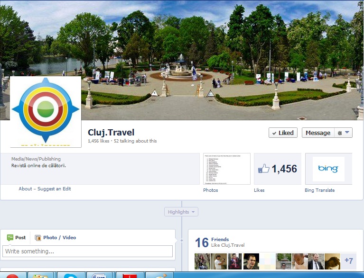
Task: Open friend photo of bald man looking down
Action: coord(300,261)
